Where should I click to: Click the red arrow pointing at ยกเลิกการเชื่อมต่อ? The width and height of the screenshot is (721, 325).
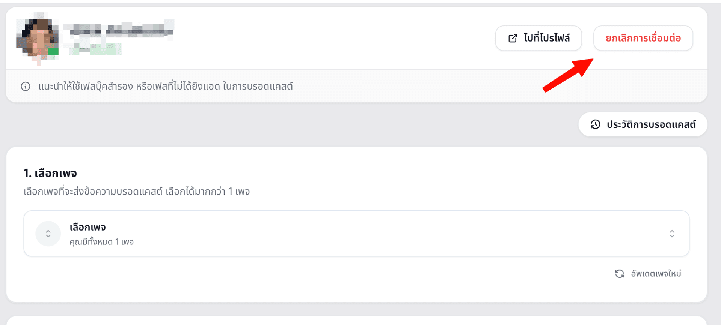[568, 75]
